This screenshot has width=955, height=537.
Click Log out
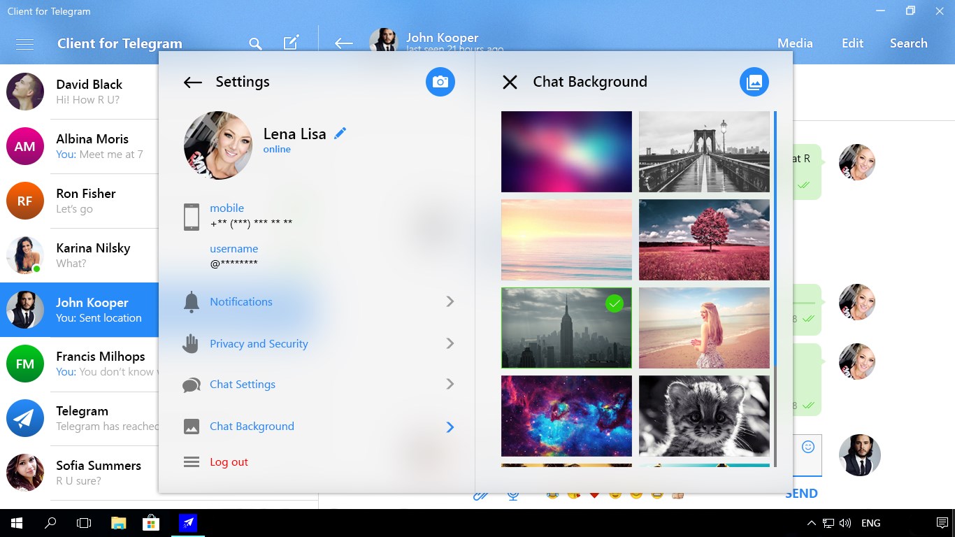coord(229,462)
